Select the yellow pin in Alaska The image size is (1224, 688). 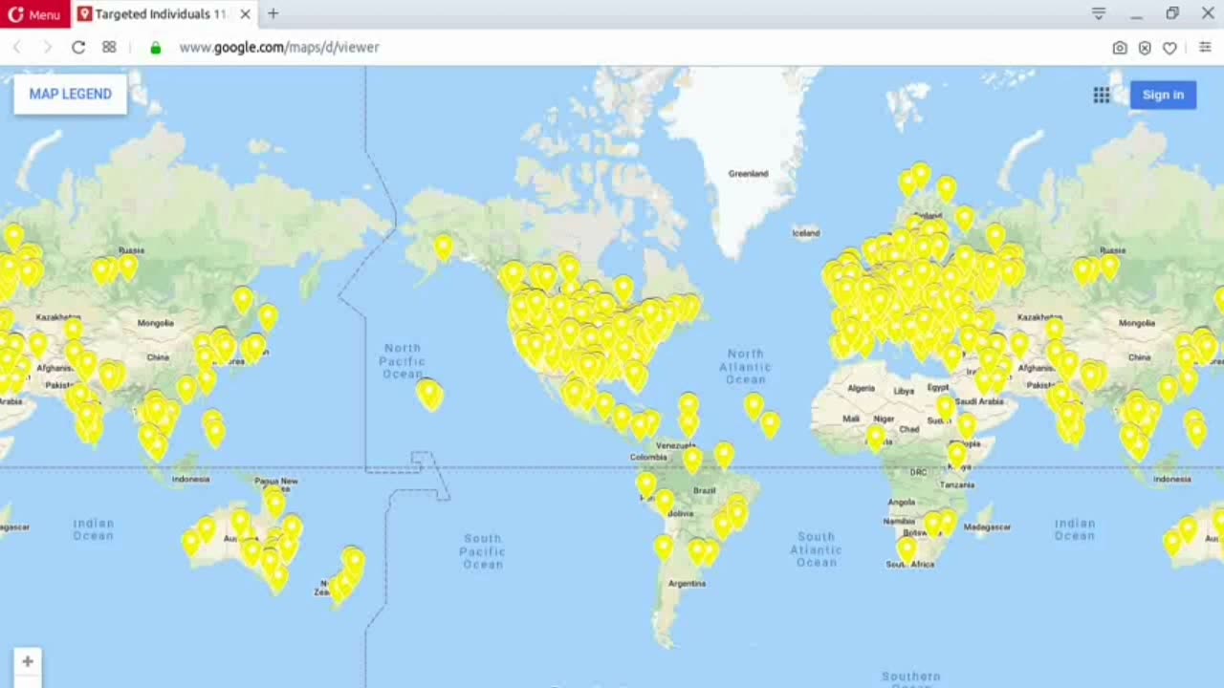(x=444, y=247)
